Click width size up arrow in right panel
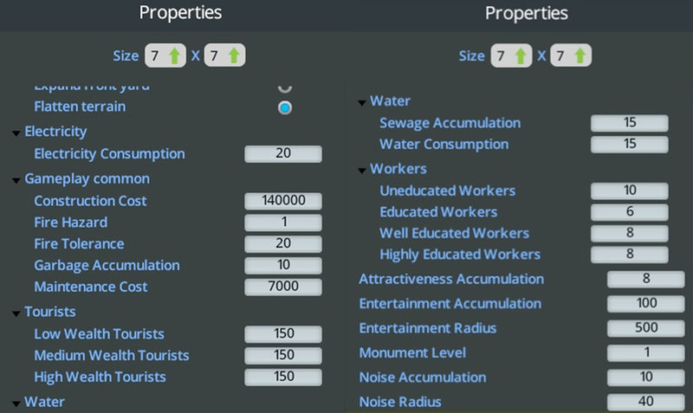The image size is (693, 413). point(521,55)
